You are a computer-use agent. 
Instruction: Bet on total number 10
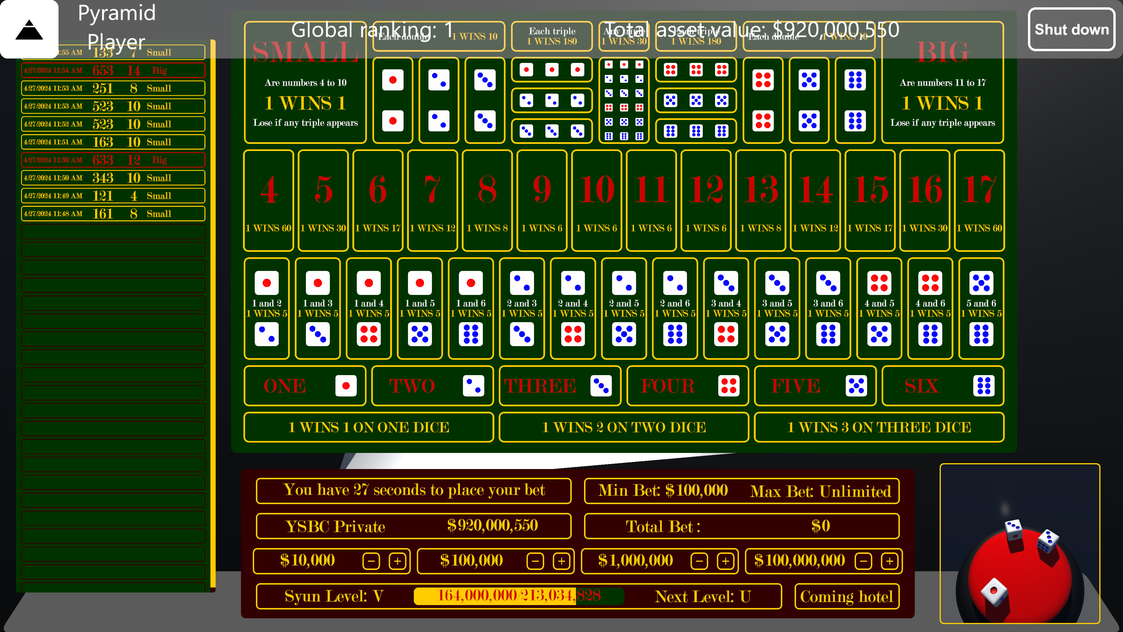pos(596,198)
